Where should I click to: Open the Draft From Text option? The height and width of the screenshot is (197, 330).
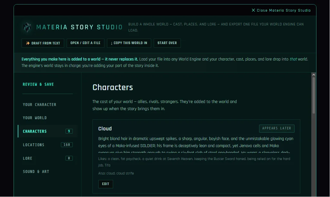point(43,43)
